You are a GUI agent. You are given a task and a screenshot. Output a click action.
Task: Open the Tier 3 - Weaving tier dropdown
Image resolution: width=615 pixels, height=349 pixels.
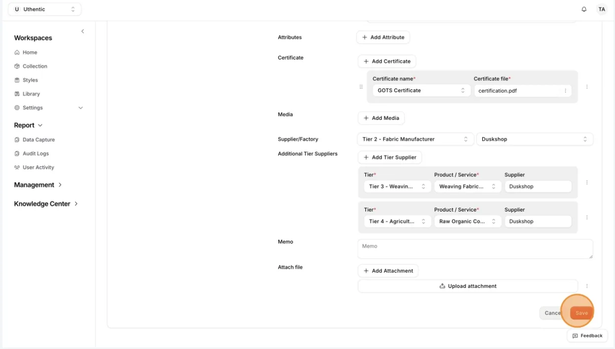click(397, 187)
